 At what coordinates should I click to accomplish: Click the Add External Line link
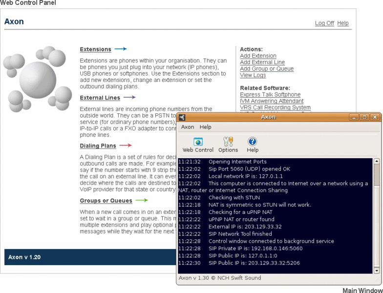tap(262, 63)
